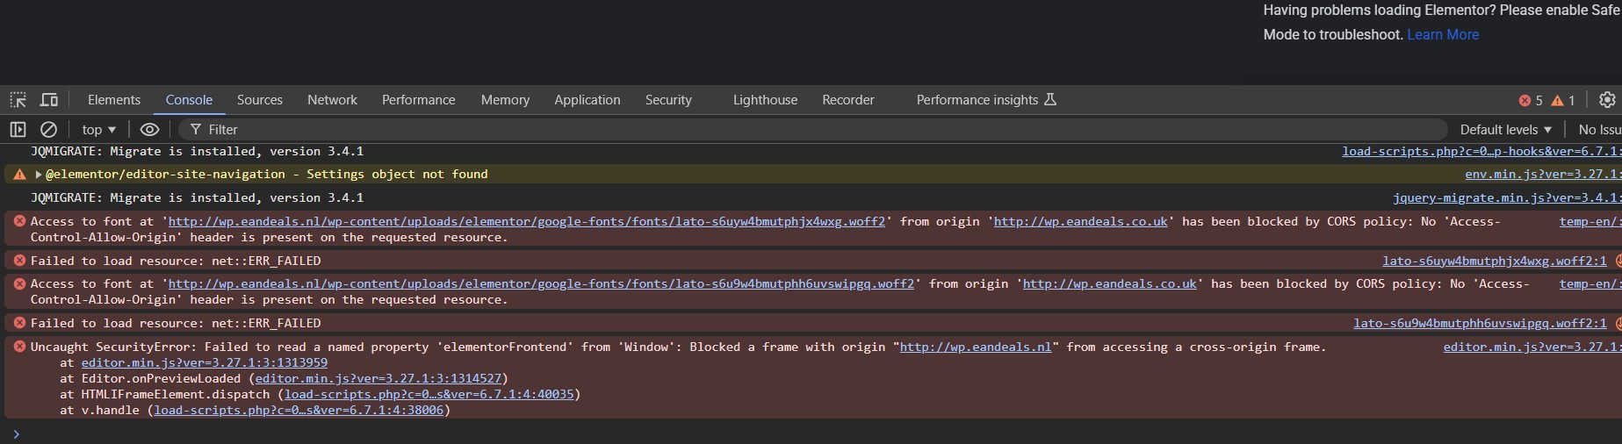Image resolution: width=1622 pixels, height=444 pixels.
Task: Switch to the Security tab
Action: click(668, 100)
